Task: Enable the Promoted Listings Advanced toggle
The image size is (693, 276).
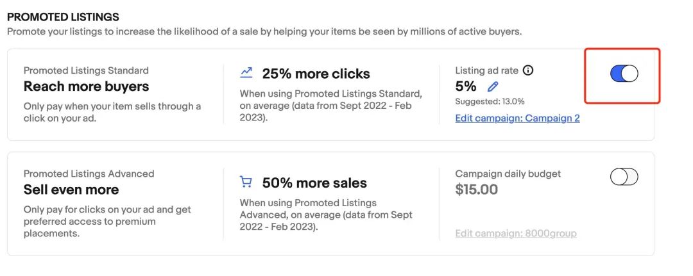Action: pos(624,177)
